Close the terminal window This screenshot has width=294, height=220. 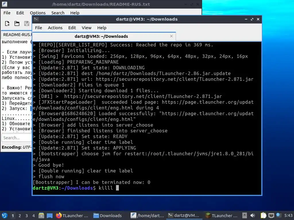(x=258, y=19)
